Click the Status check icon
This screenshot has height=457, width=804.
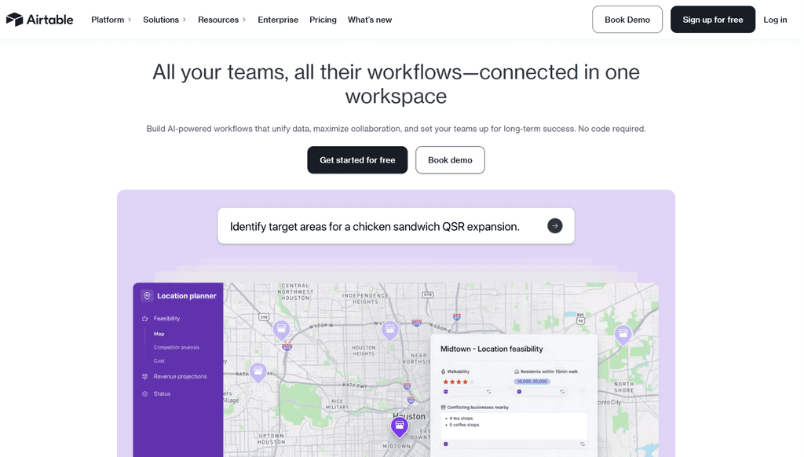(145, 394)
